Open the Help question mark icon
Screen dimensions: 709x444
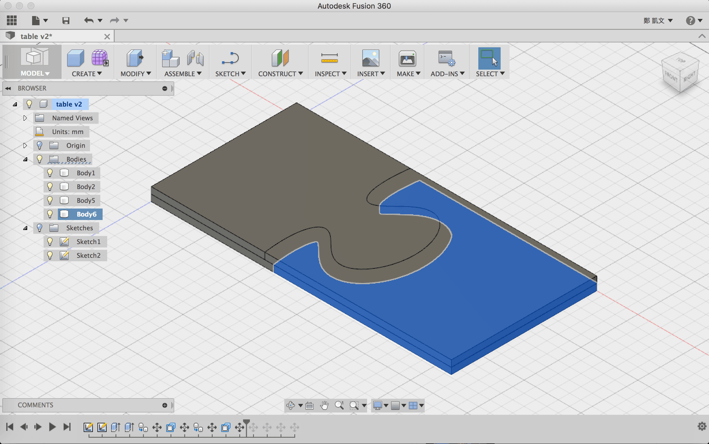pos(690,21)
